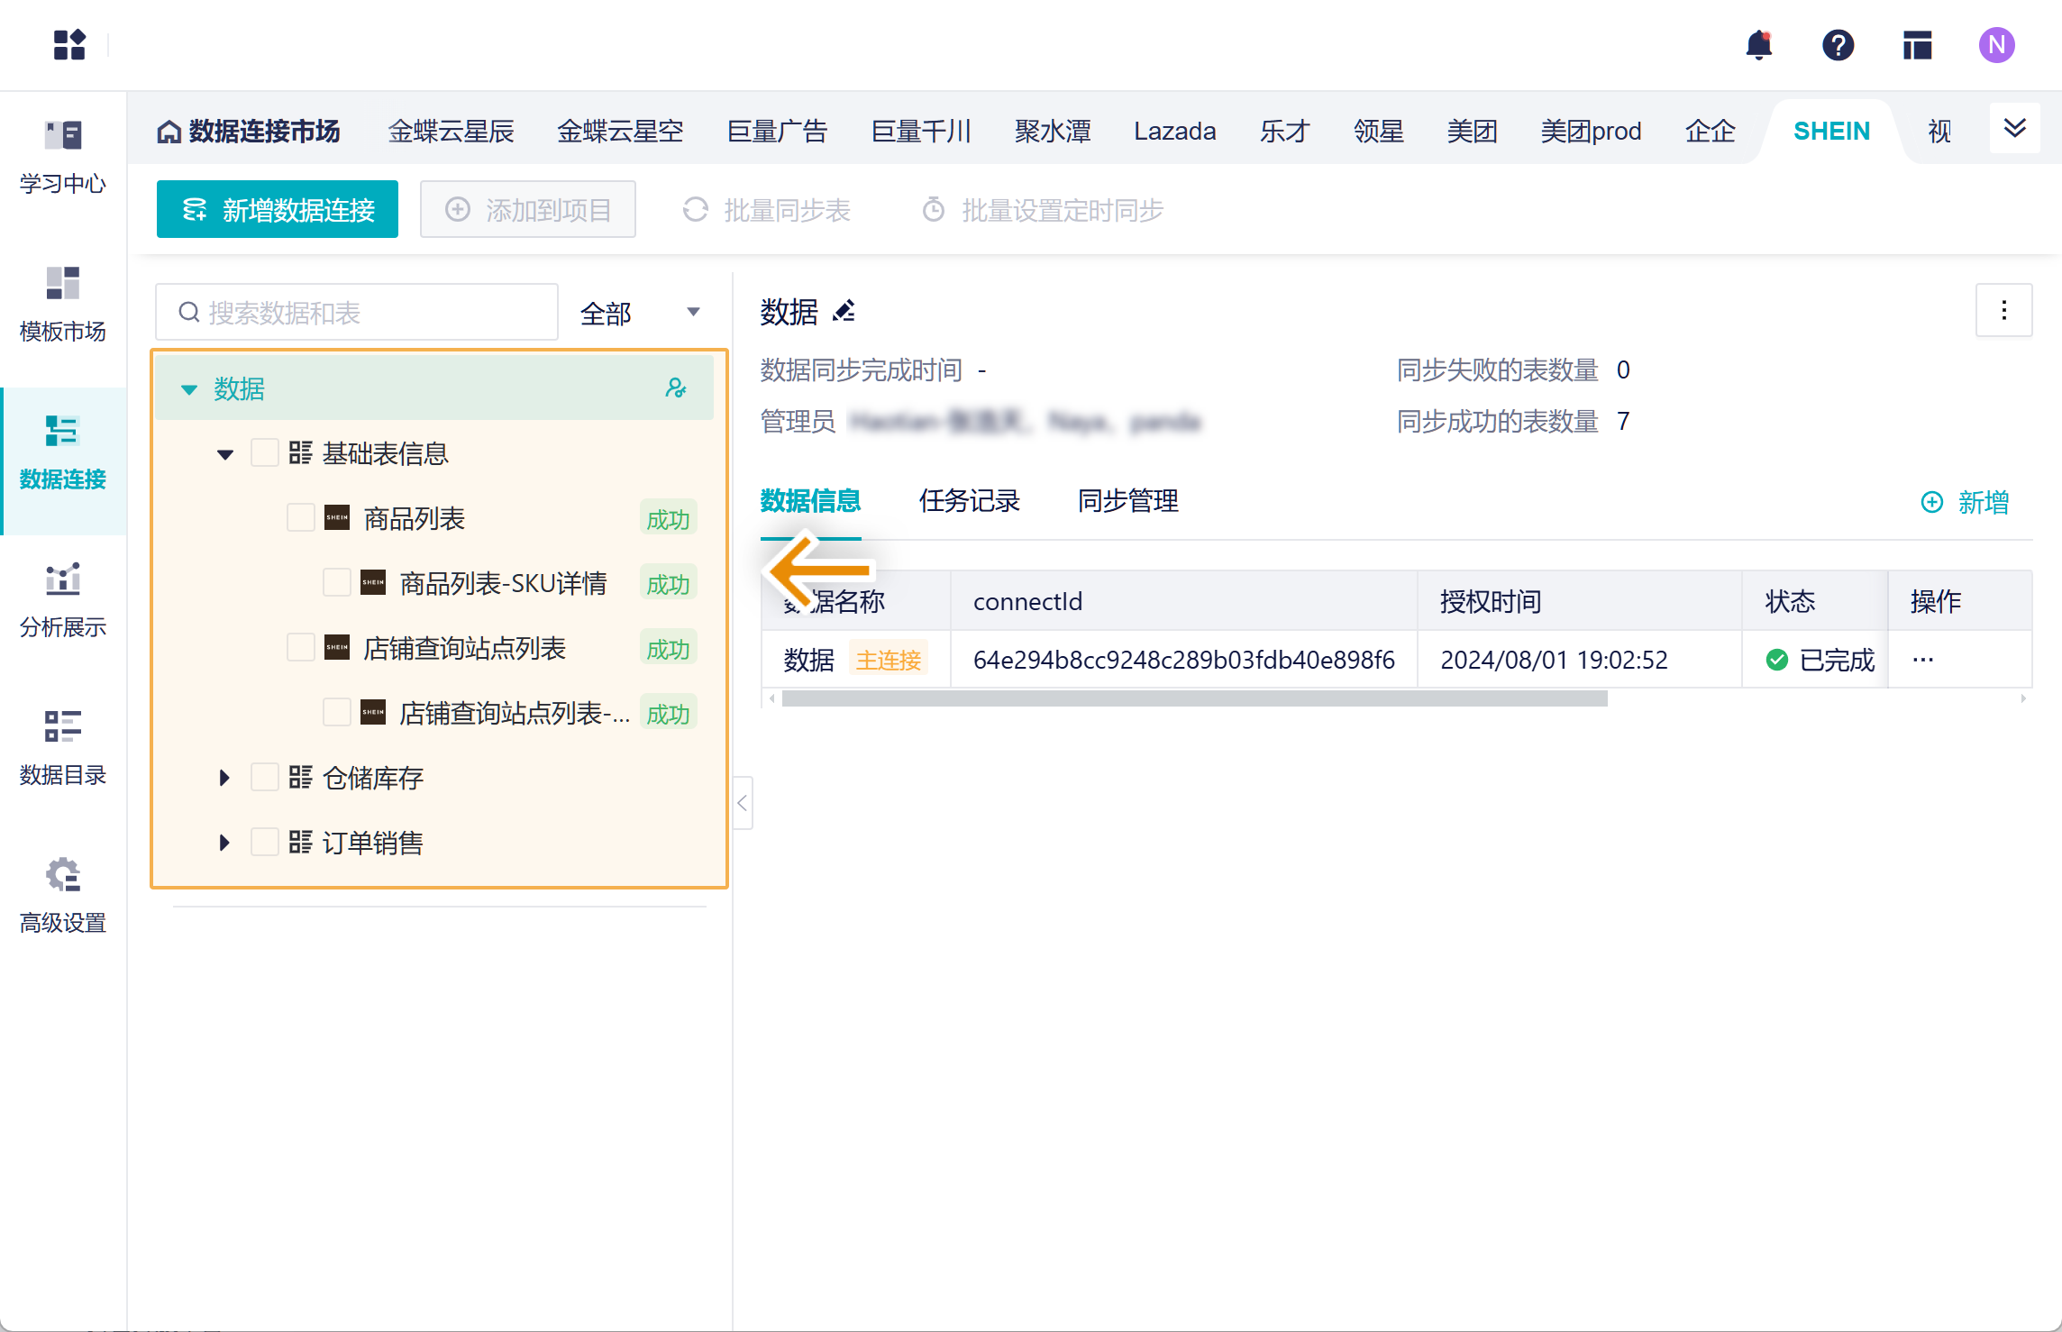Select the 仓储库存 checkbox

(x=264, y=777)
